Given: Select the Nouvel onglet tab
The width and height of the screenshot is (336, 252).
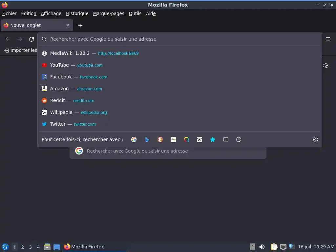Looking at the screenshot, I should (37, 25).
